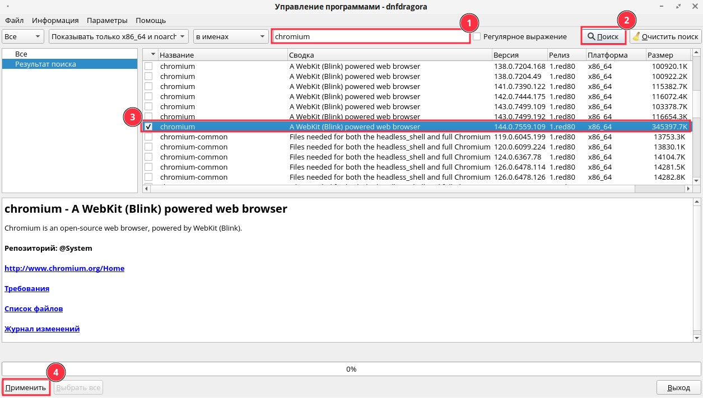703x398 pixels.
Task: Click the description panel scrollbar down arrow
Action: pyautogui.click(x=697, y=338)
